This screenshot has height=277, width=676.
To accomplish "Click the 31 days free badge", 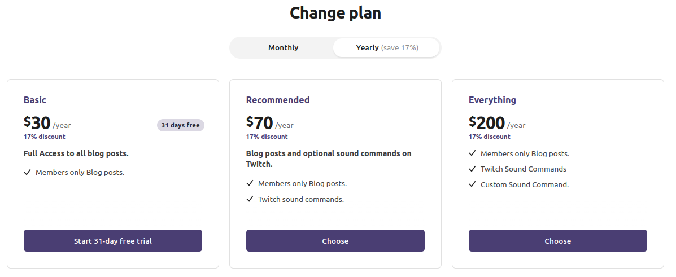I will click(180, 125).
